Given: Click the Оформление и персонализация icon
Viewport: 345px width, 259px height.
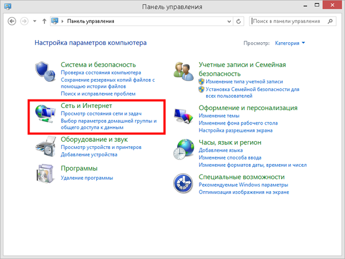Looking at the screenshot, I should [184, 115].
